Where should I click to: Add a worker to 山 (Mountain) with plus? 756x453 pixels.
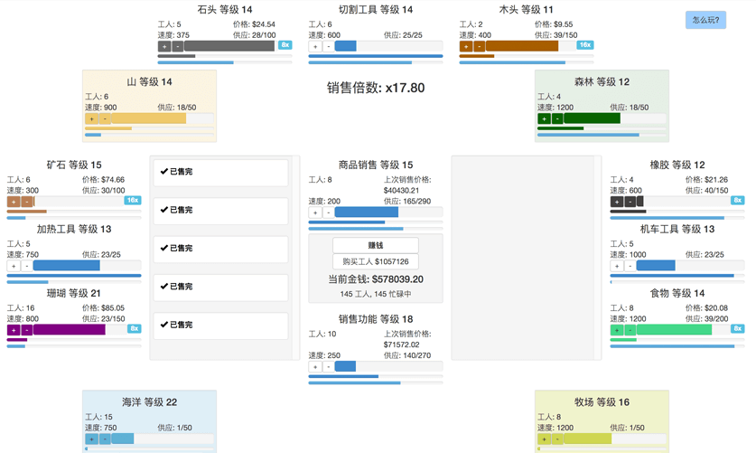(91, 119)
